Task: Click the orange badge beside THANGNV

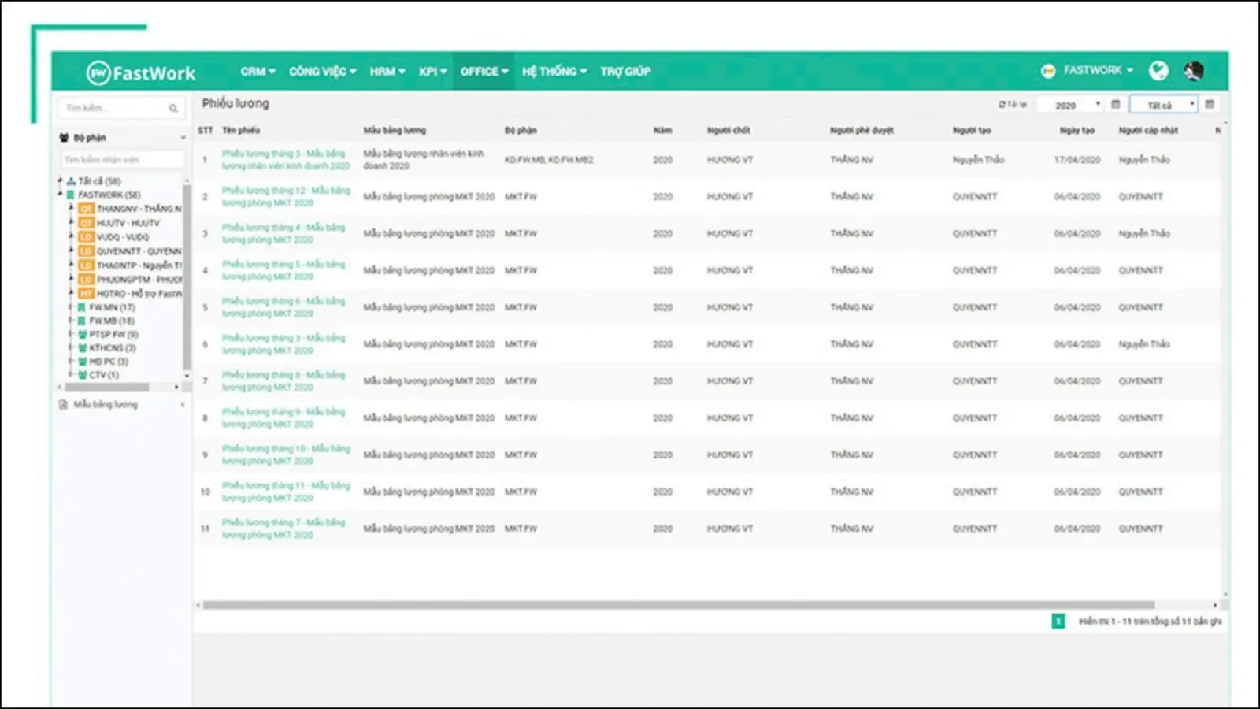Action: click(x=87, y=209)
